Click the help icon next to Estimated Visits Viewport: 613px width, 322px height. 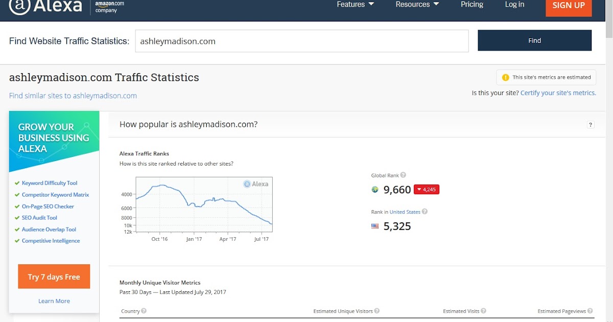pos(483,311)
